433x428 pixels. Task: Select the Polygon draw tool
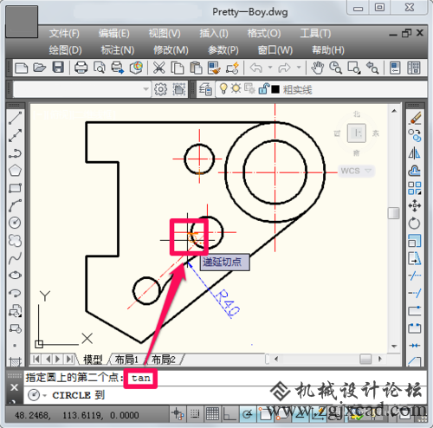click(15, 171)
